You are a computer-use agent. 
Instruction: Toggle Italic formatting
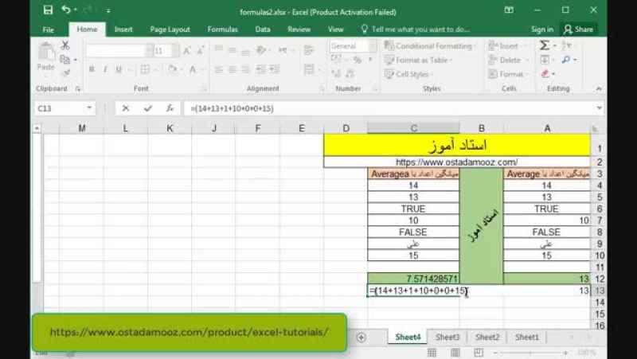(x=105, y=69)
